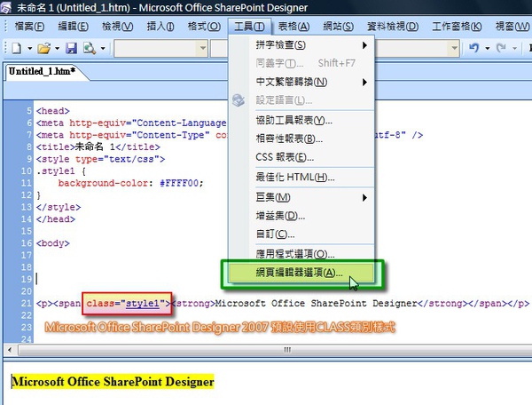Screen dimensions: 532x405
Task: Choose 最佳化 HTML(H) menu item
Action: [x=302, y=177]
